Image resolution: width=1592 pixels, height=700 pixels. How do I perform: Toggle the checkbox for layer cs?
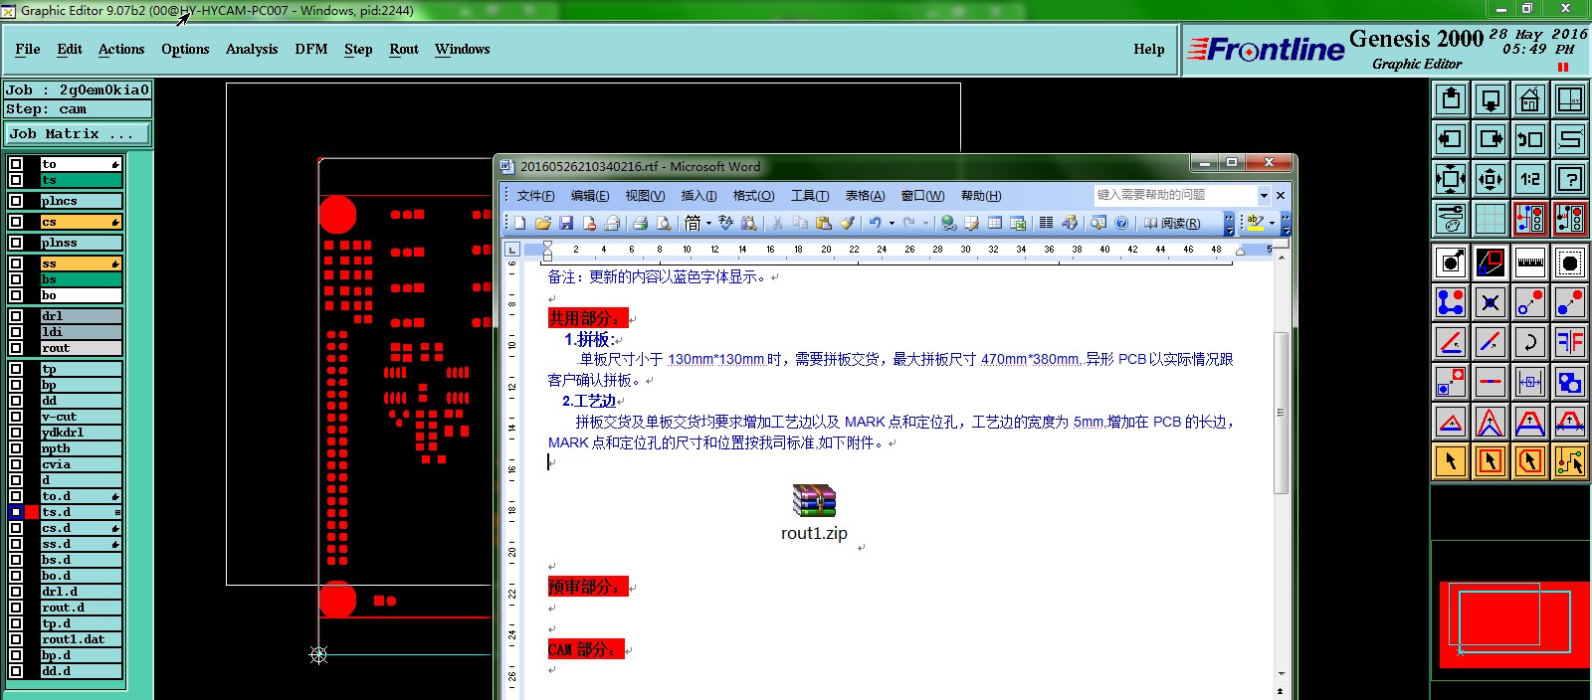(16, 222)
